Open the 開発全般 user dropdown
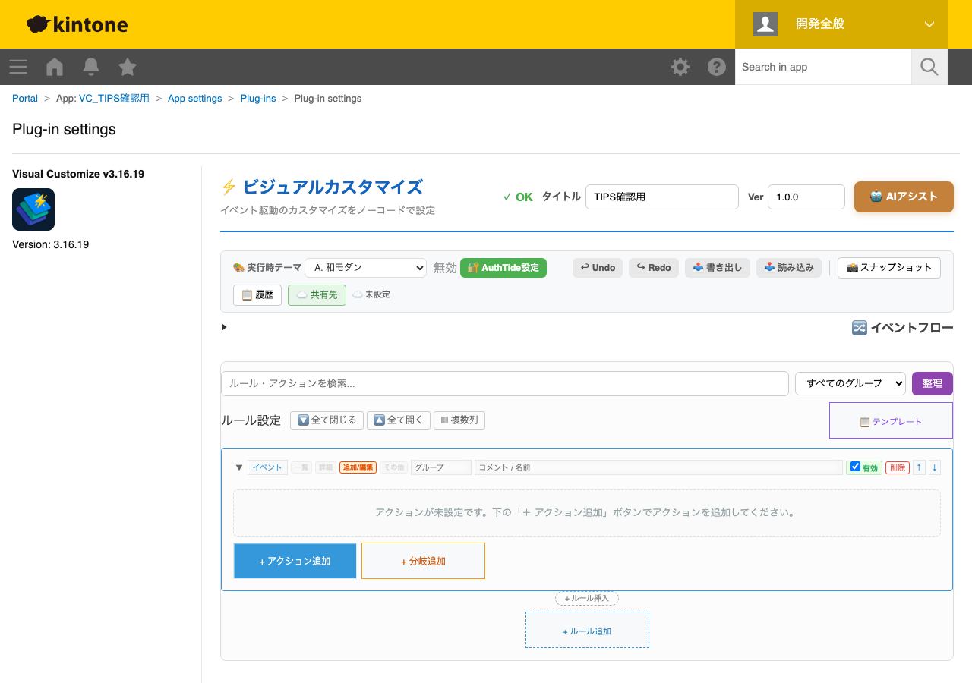Viewport: 972px width, 683px height. (x=841, y=24)
